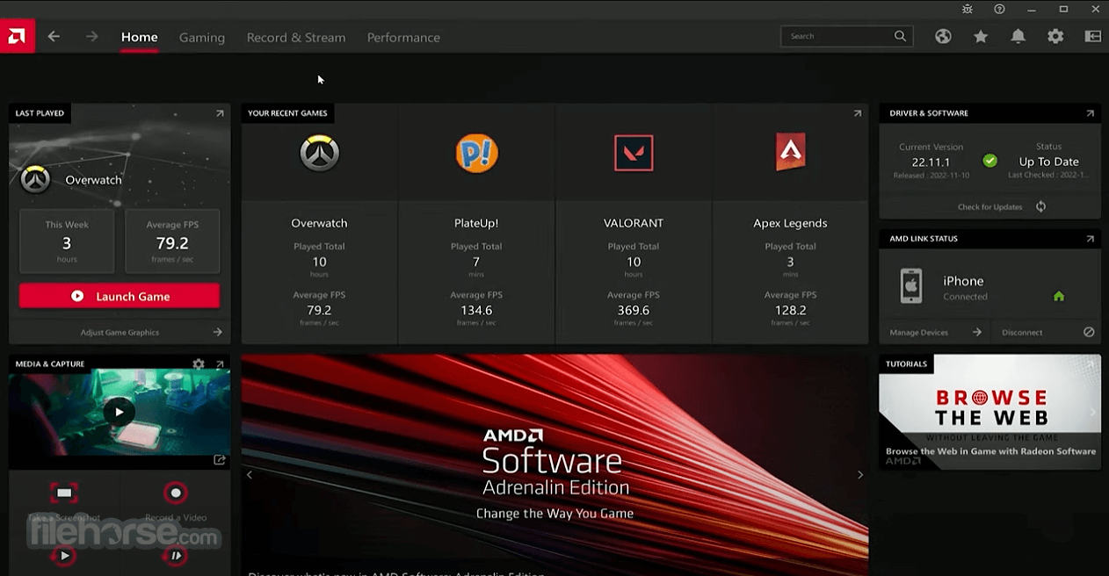Click the Record a Video icon
1109x576 pixels.
175,493
